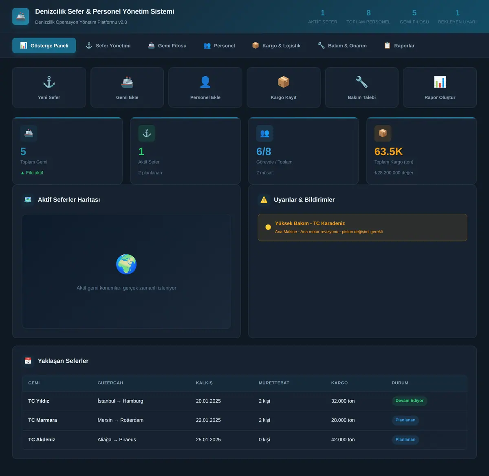Click the warning triangle icon beside Uyarılar

264,200
